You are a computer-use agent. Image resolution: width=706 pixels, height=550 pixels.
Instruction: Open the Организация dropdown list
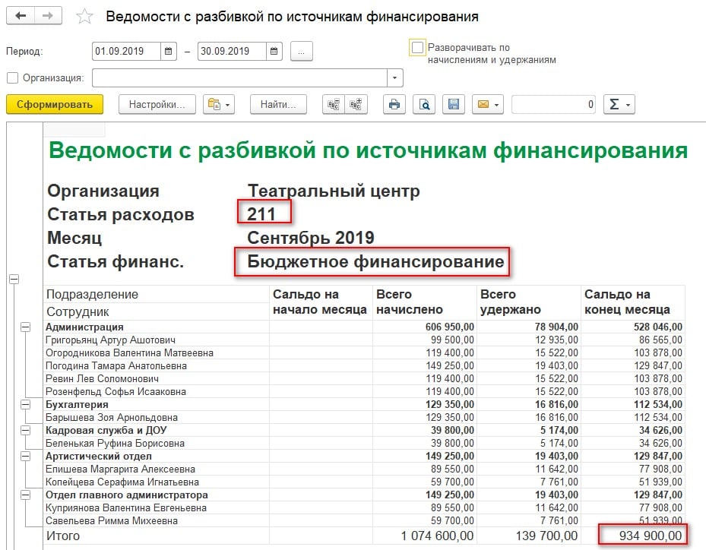(395, 77)
